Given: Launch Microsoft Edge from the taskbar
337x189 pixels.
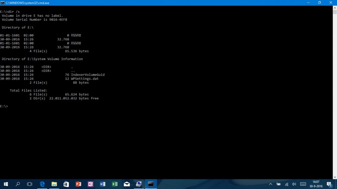Looking at the screenshot, I should point(42,184).
